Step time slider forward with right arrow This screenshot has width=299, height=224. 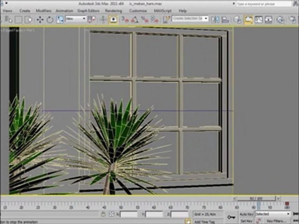278,198
